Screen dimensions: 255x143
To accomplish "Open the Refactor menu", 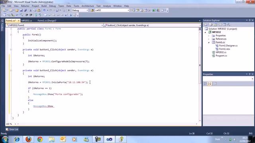I will click(25, 6).
